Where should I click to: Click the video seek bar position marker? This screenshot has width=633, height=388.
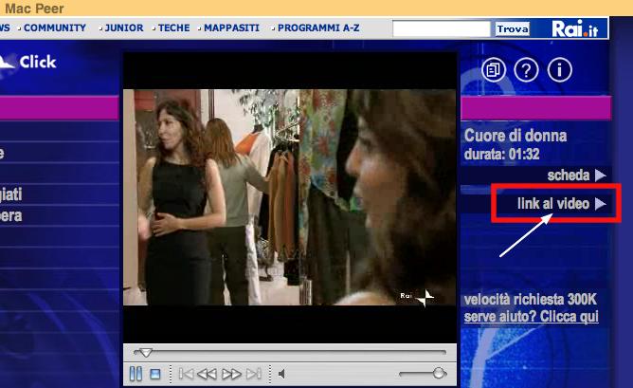point(145,353)
